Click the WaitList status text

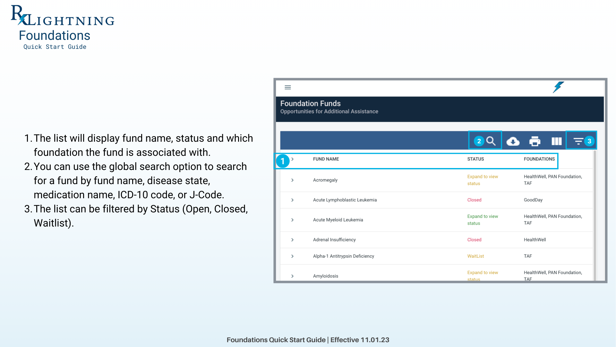(475, 256)
